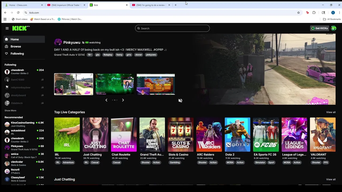Viewport: 342px width, 192px height.
Task: Open the browser apps grid icon
Action: pos(5,19)
